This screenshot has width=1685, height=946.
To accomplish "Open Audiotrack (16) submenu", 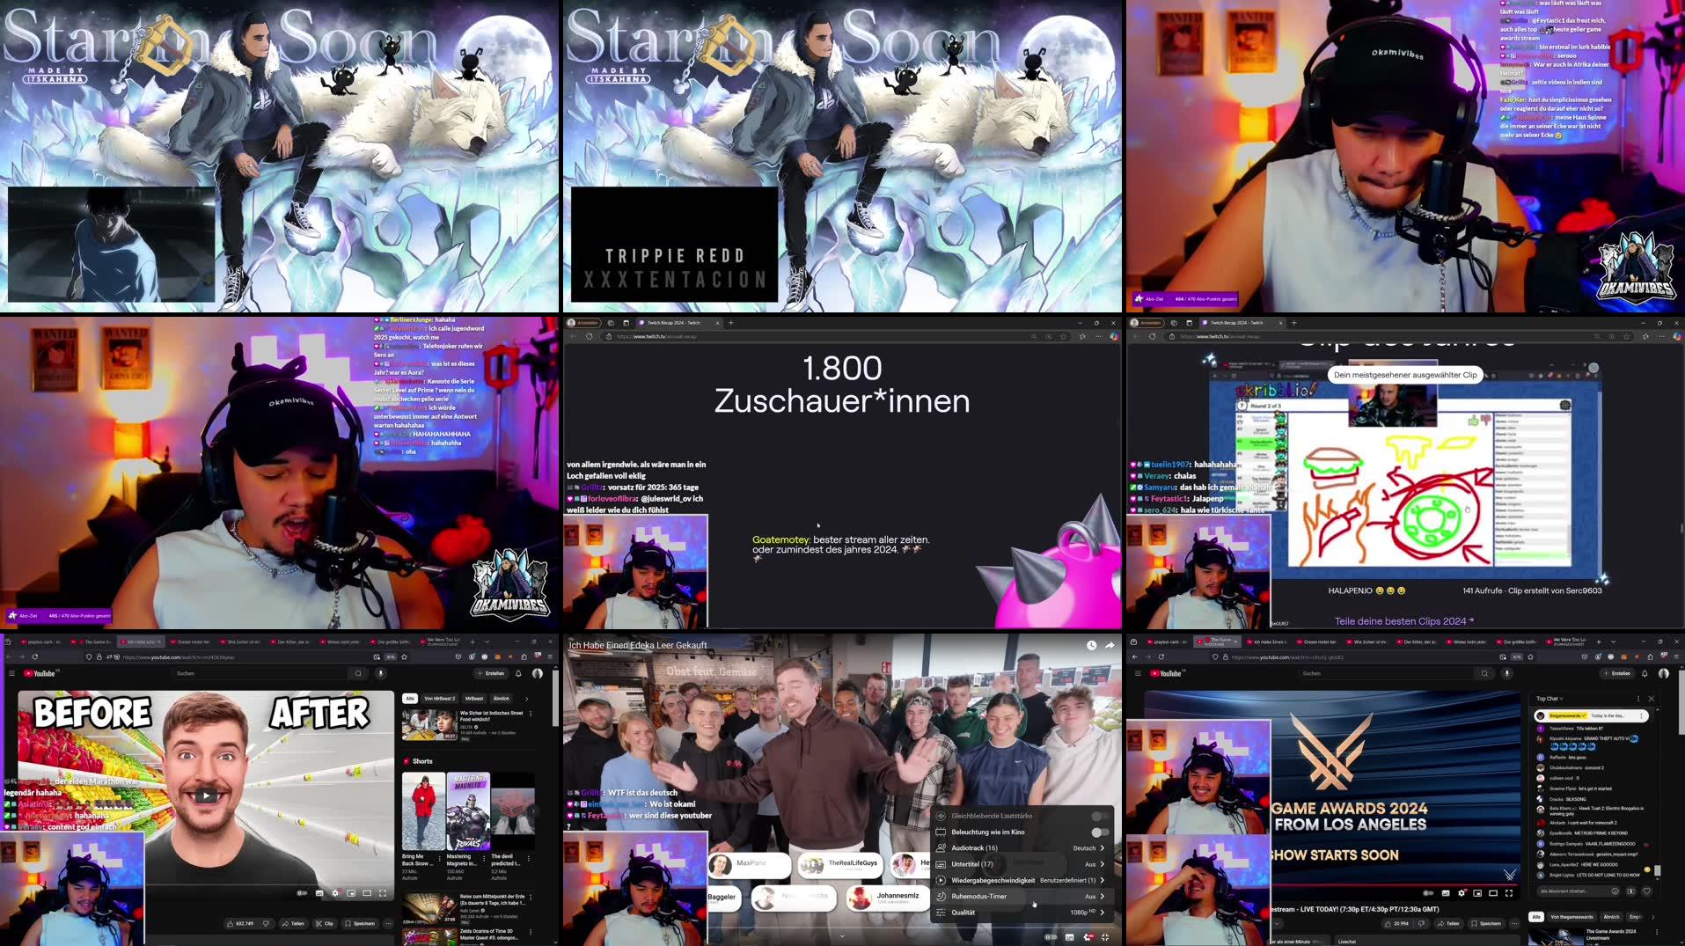I will [x=1022, y=848].
